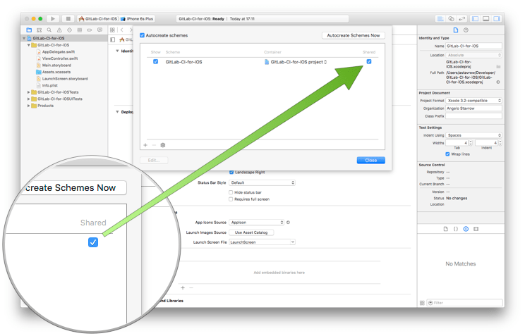Open scheme settings gear in dialog
This screenshot has height=336, width=525.
[163, 145]
